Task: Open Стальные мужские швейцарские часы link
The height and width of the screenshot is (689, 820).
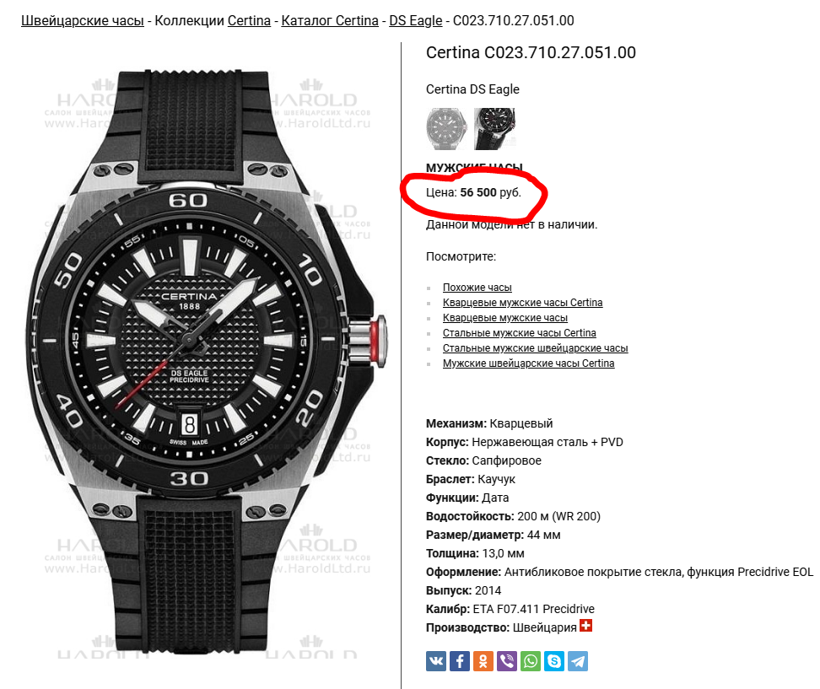Action: (535, 348)
